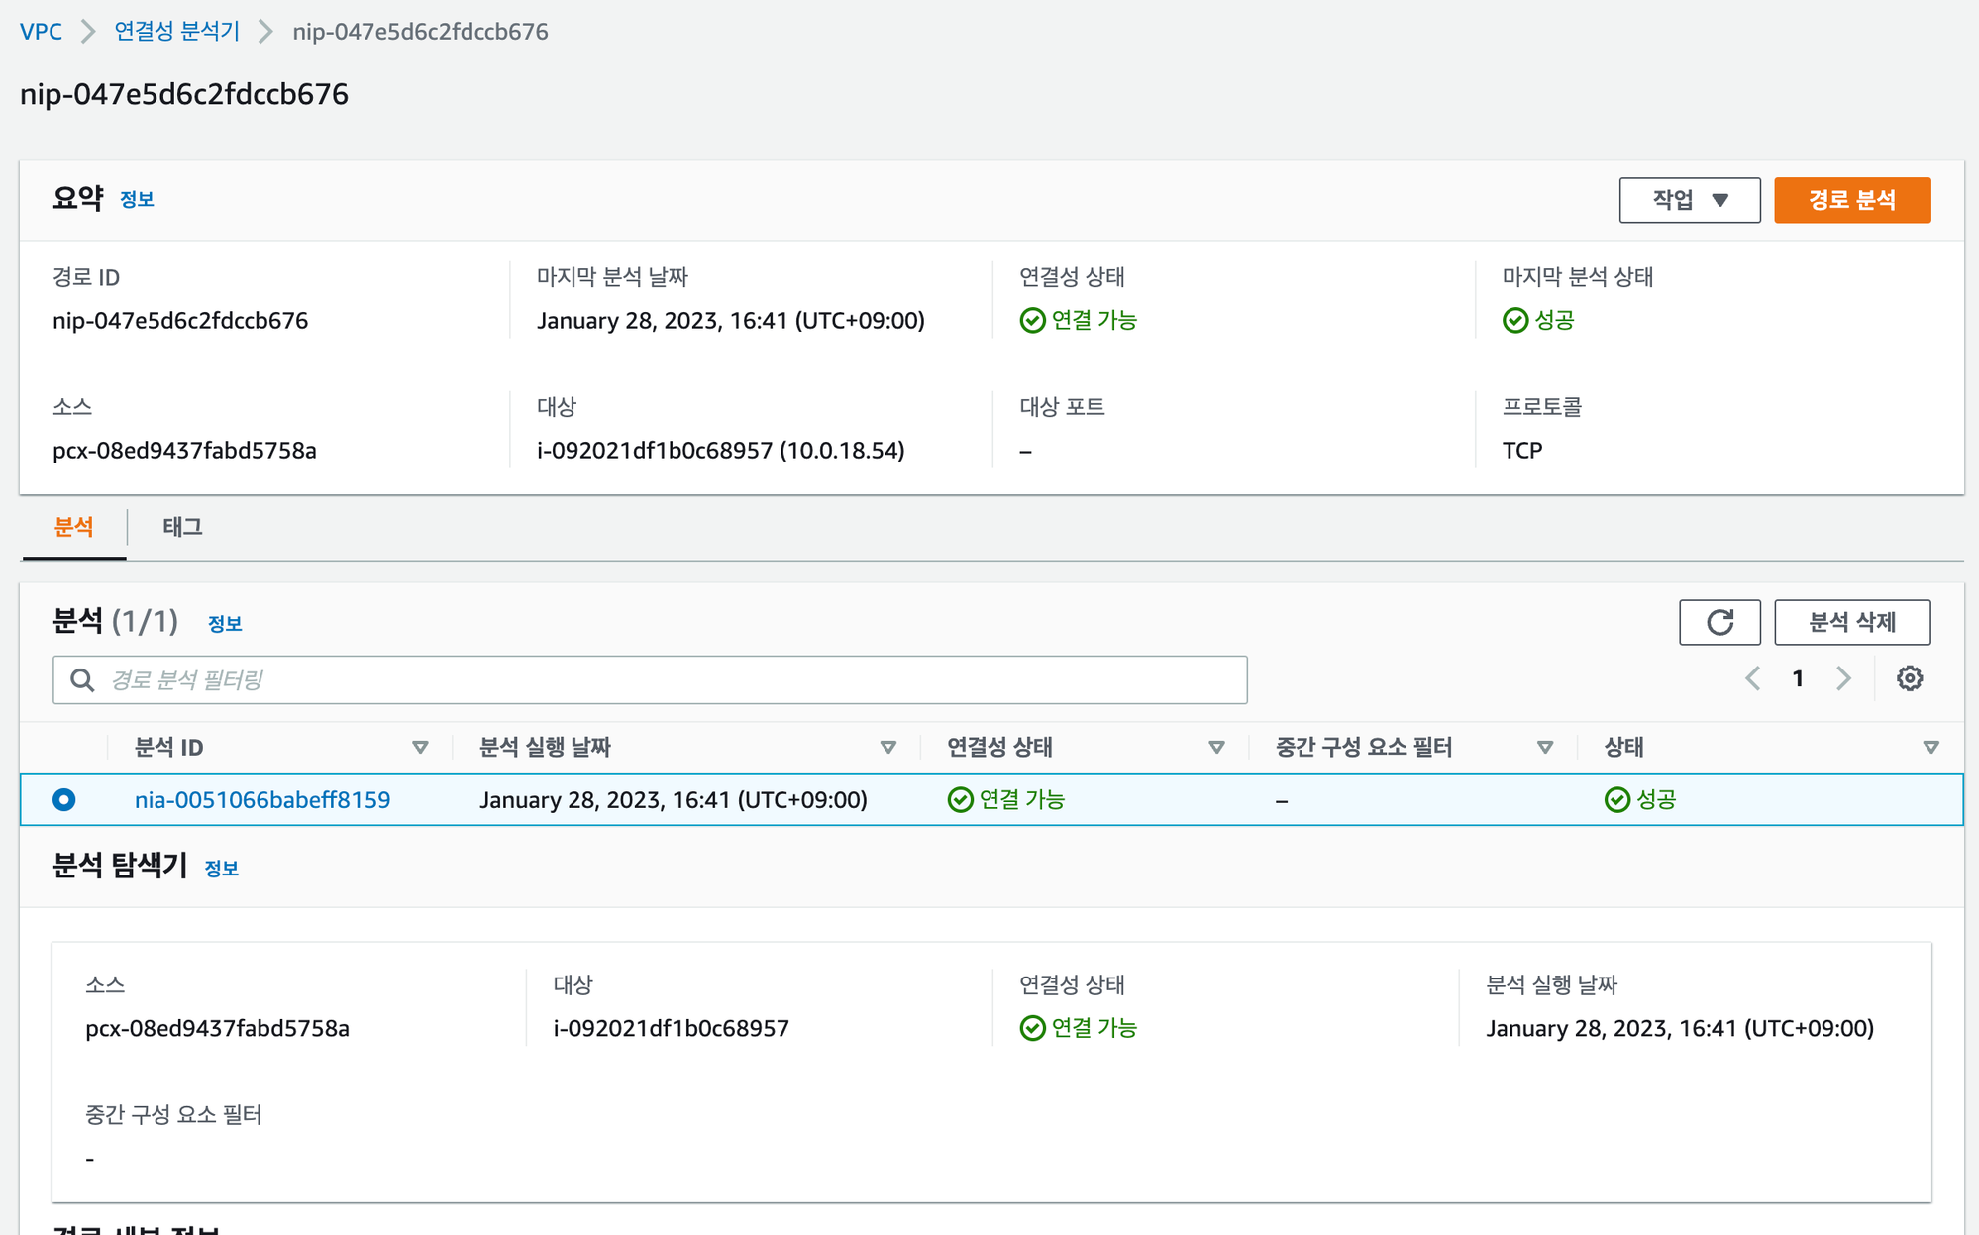The image size is (1979, 1235).
Task: Open the 작업 dropdown menu
Action: point(1689,200)
